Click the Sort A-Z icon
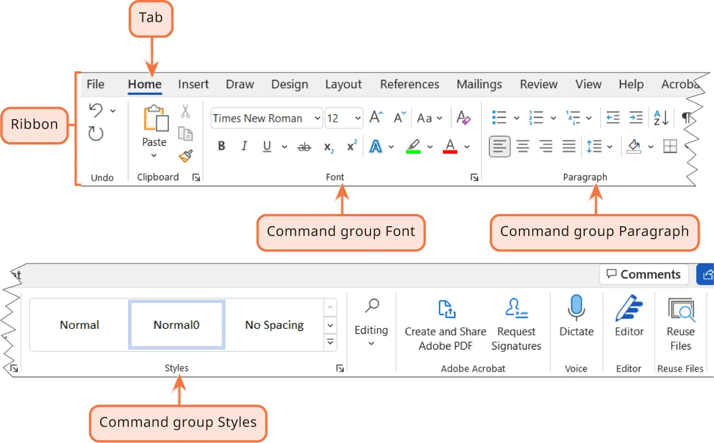 point(661,117)
